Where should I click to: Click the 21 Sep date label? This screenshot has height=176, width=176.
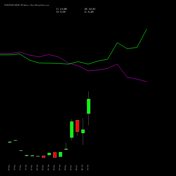coord(32,168)
